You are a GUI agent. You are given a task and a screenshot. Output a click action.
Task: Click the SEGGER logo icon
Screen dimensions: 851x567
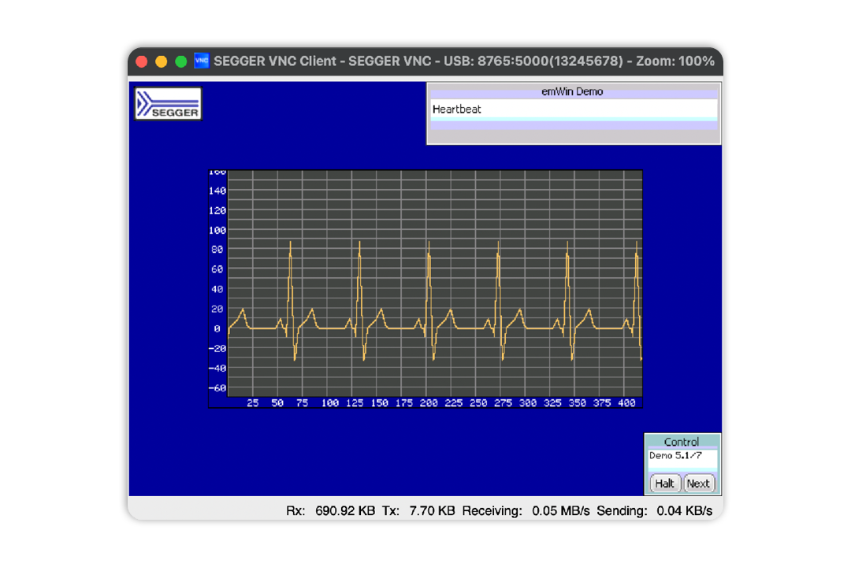[x=168, y=103]
